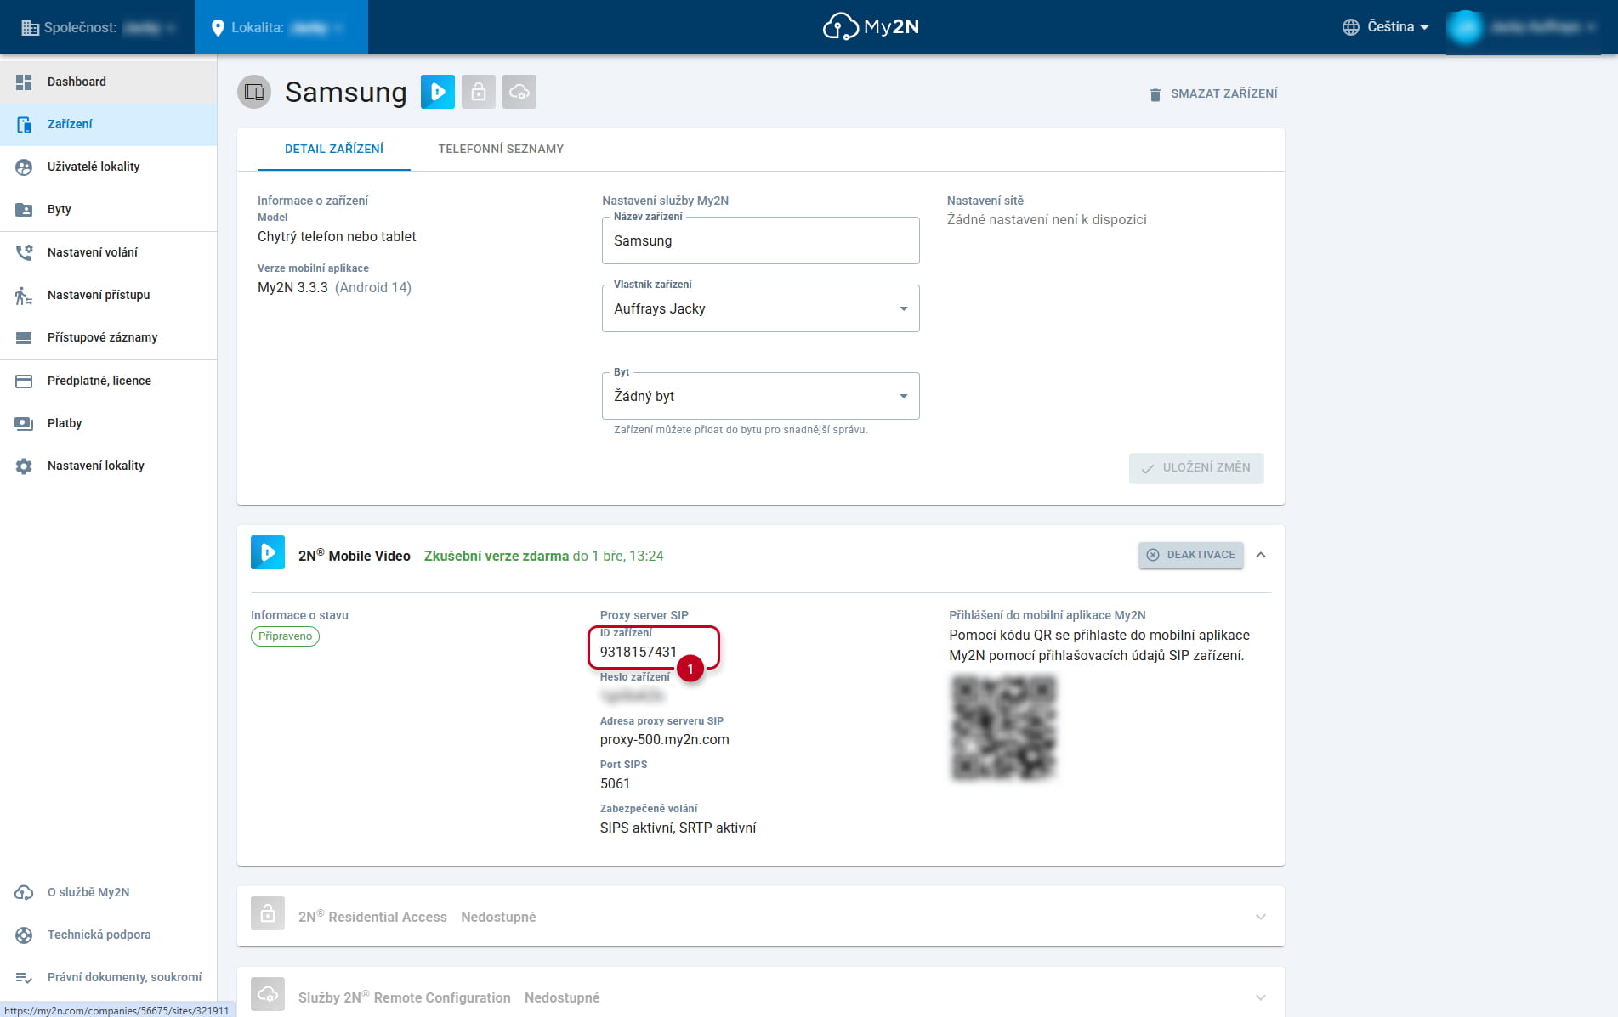The height and width of the screenshot is (1017, 1618).
Task: Click the user avatar in top right
Action: click(x=1464, y=27)
